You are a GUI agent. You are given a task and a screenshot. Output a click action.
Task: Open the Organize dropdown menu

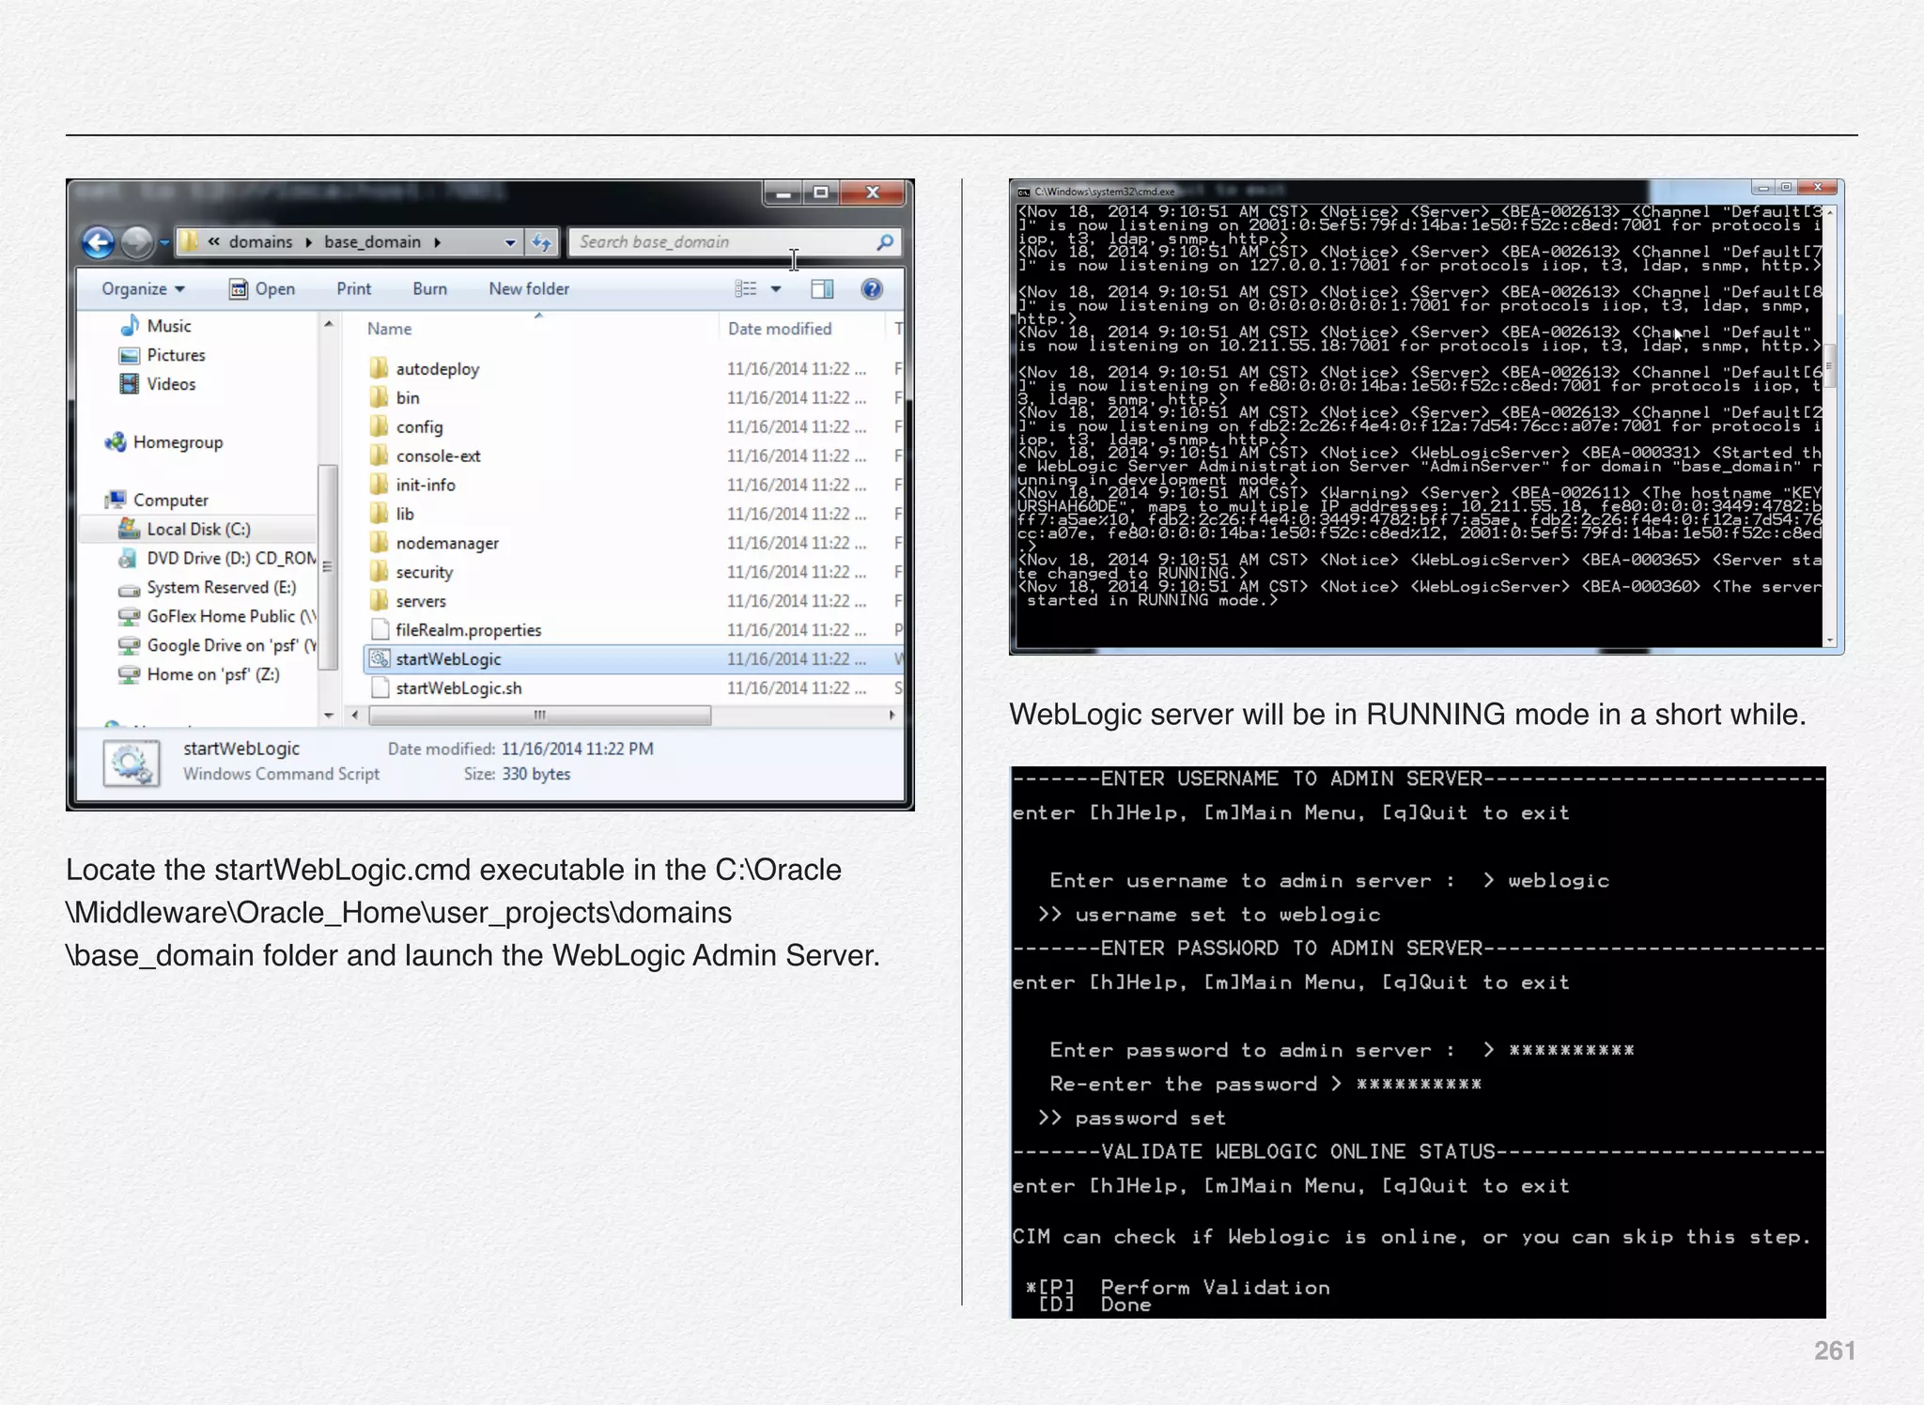[143, 289]
